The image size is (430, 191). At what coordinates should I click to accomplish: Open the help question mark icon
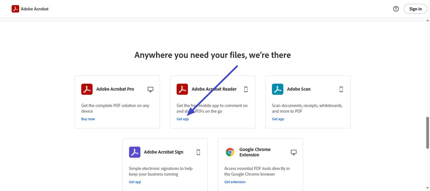coord(396,9)
